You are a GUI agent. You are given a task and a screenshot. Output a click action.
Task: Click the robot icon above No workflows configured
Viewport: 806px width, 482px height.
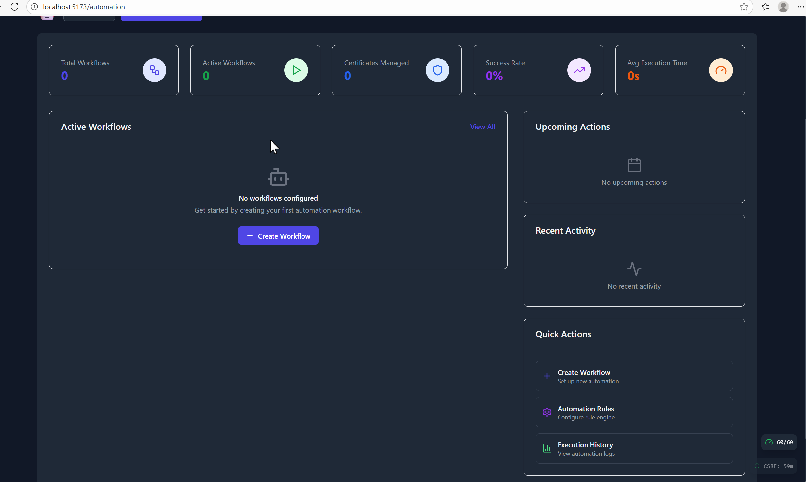tap(278, 178)
